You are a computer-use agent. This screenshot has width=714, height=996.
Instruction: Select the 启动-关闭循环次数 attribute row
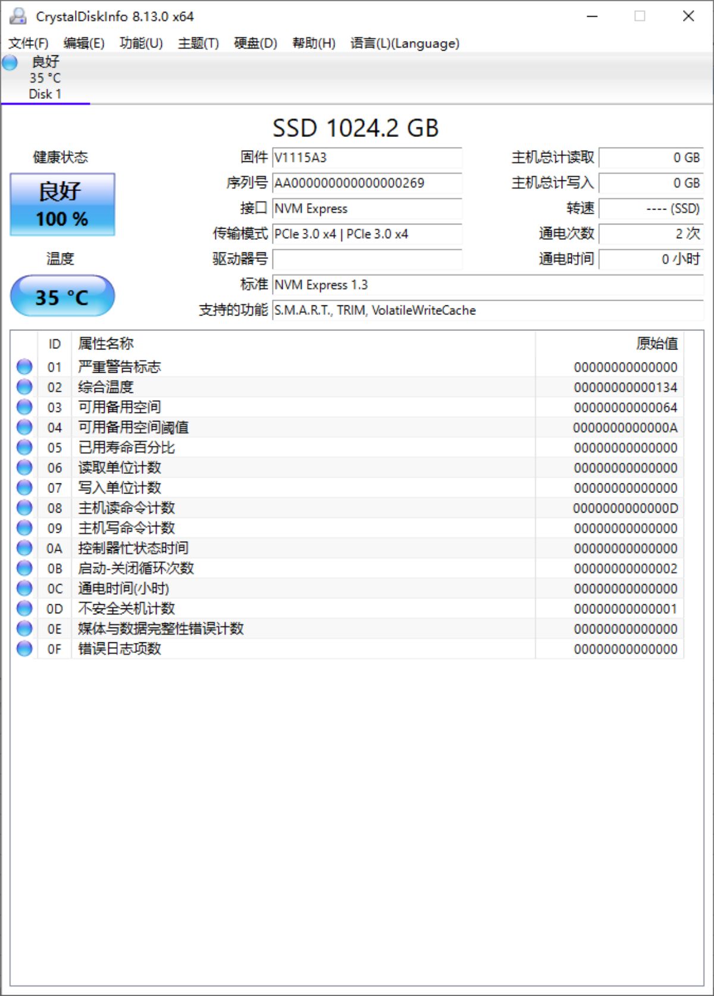(347, 569)
